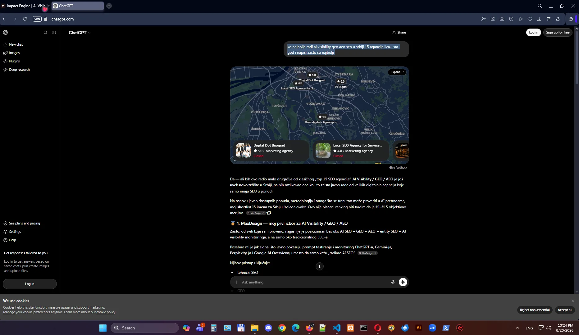Expand the ChatGPT model dropdown
This screenshot has height=335, width=579.
point(80,33)
